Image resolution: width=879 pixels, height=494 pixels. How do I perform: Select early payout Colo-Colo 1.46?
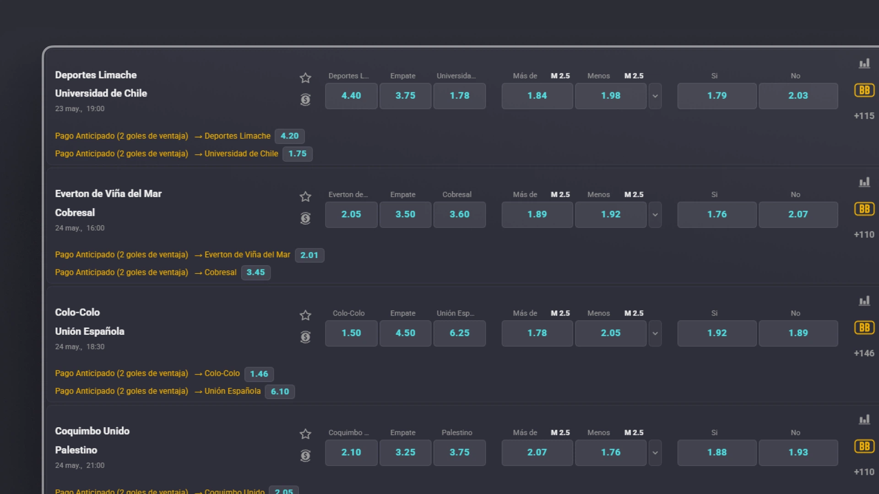259,374
